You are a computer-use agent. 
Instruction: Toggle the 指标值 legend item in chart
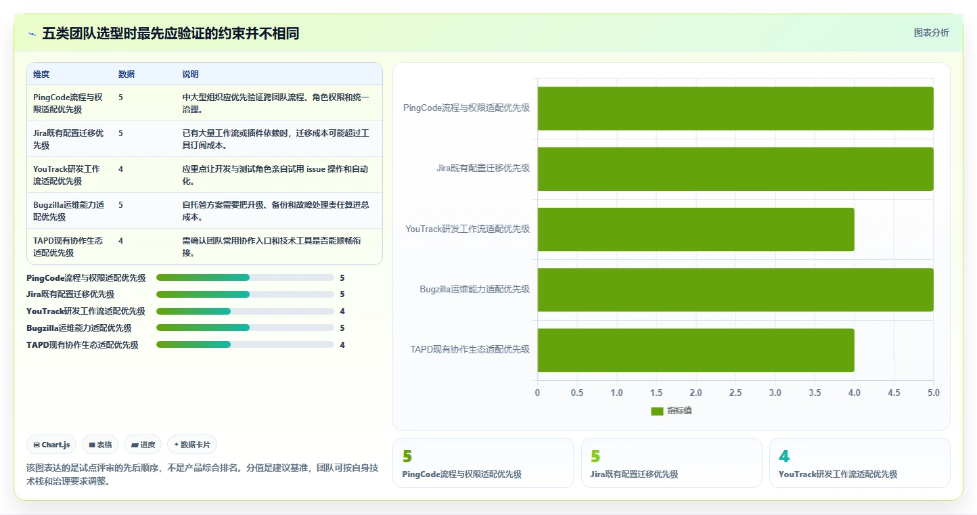[x=671, y=411]
